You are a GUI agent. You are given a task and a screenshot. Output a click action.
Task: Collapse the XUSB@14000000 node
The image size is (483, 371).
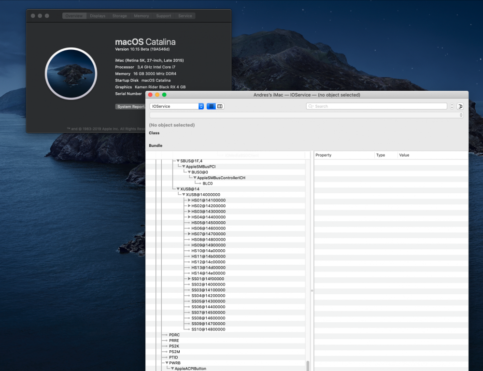[x=184, y=194]
